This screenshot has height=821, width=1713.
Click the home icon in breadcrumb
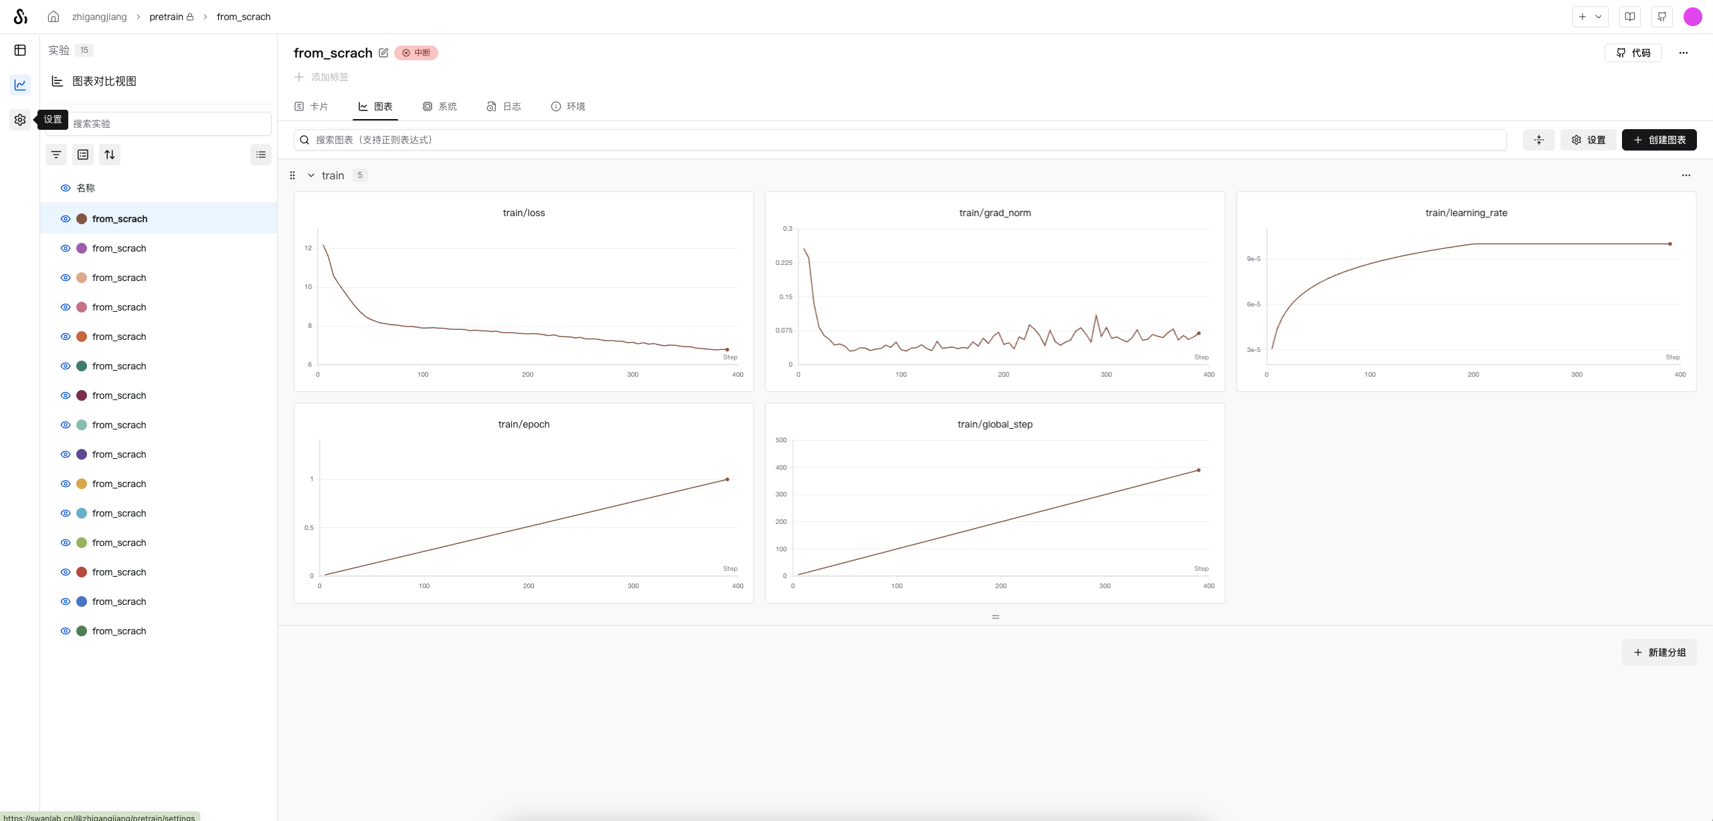pyautogui.click(x=54, y=17)
